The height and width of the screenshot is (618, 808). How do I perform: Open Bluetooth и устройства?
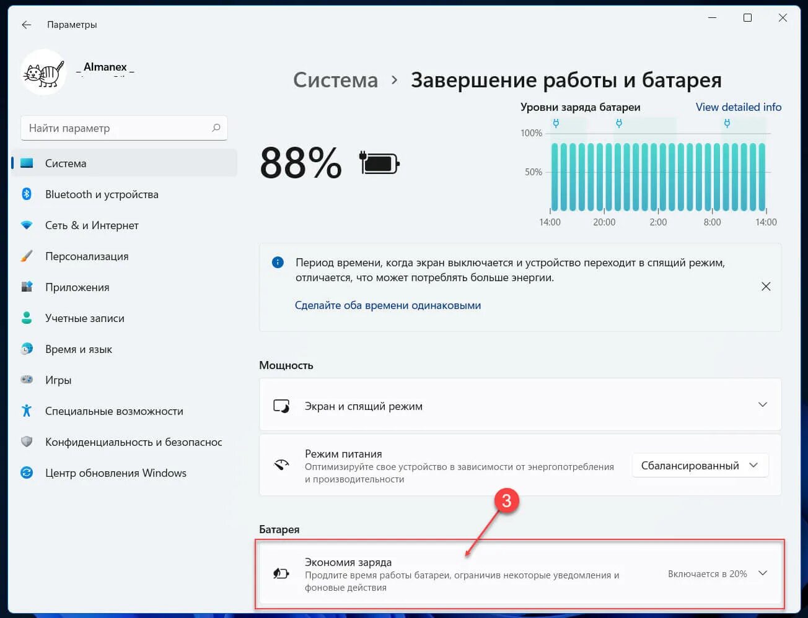[x=124, y=194]
